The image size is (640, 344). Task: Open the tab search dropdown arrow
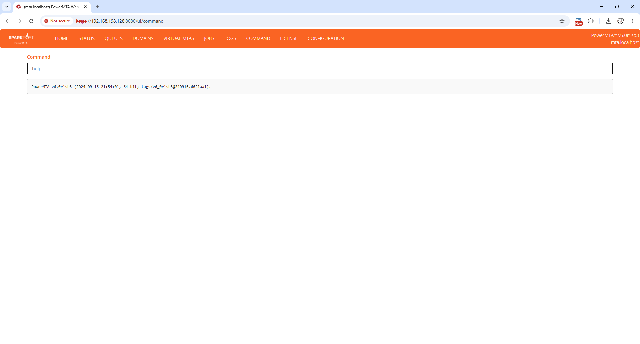point(7,7)
